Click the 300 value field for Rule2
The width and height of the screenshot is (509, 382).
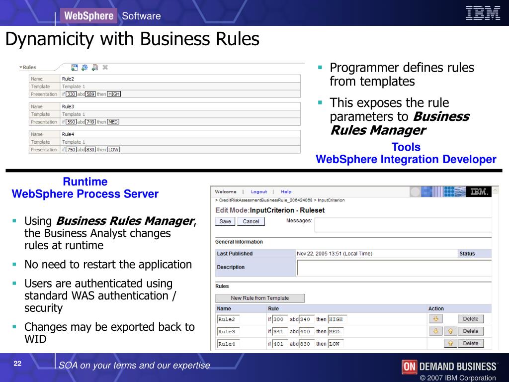coord(279,319)
